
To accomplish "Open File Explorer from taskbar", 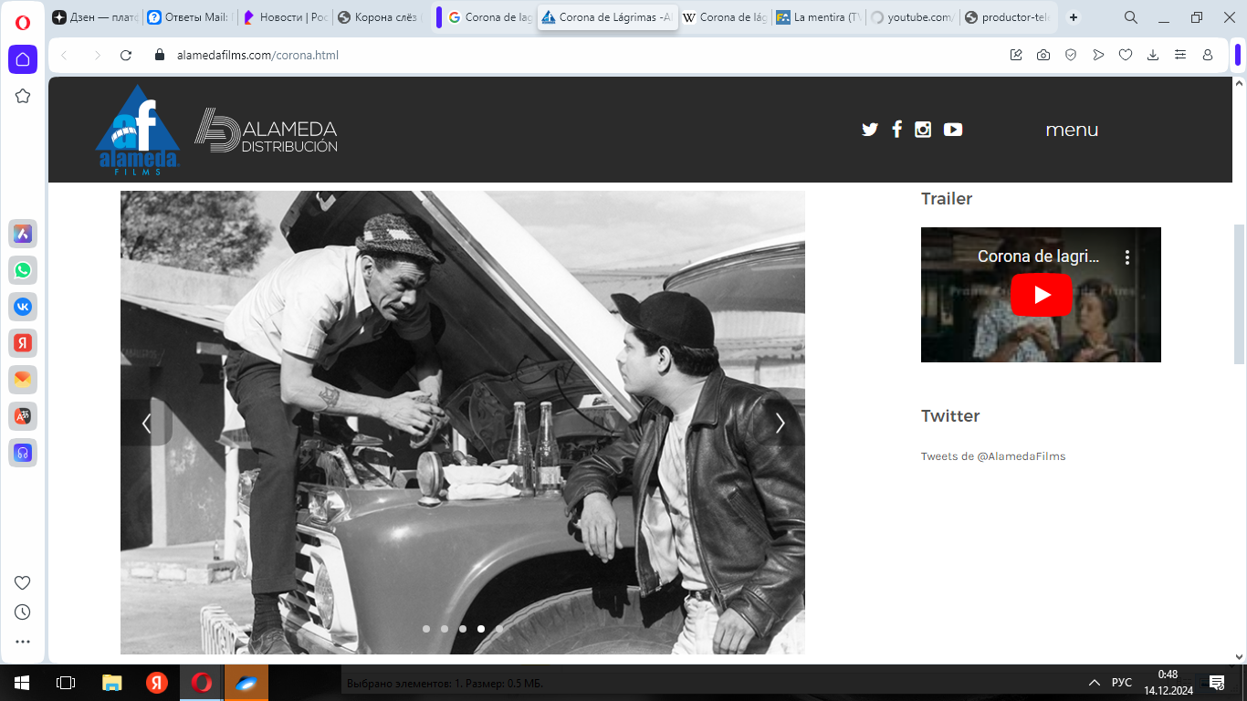I will (111, 683).
